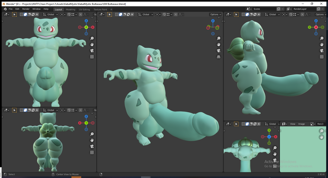Screen dimensions: 328x178
Task: Open image browse dropdown beside file13
Action: click(x=313, y=124)
